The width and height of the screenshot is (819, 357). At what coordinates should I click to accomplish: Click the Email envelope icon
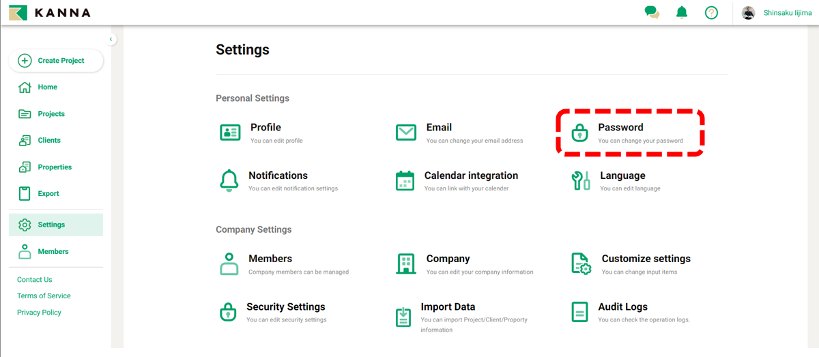(x=406, y=132)
